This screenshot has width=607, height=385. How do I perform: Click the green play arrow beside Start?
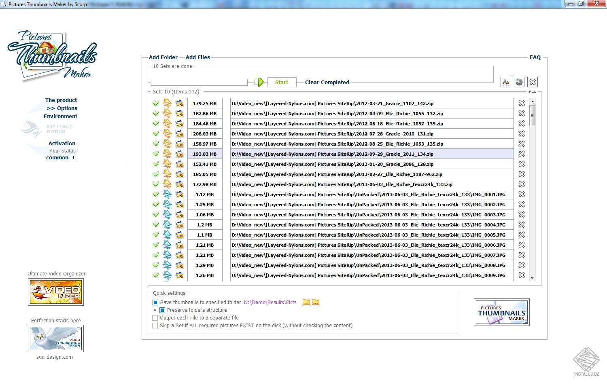[x=261, y=82]
